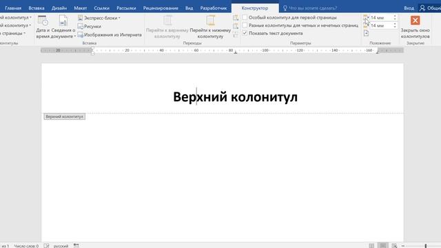Image resolution: width=441 pixels, height=248 pixels.
Task: Click Перейти к верхнему колонтитулу button
Action: 167,27
